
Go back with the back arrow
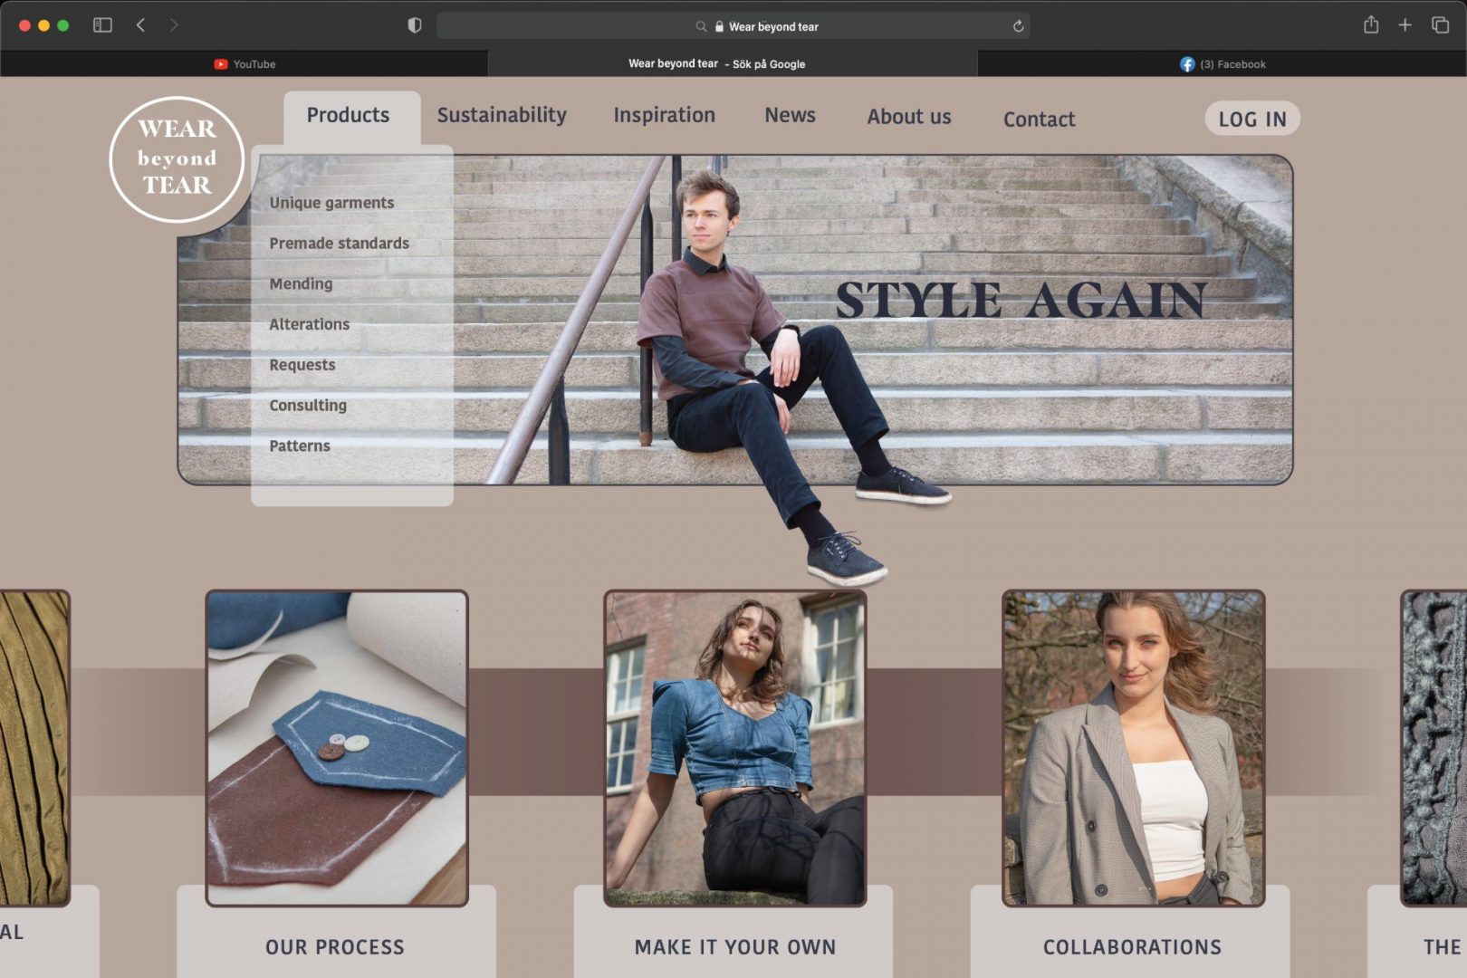pyautogui.click(x=140, y=25)
